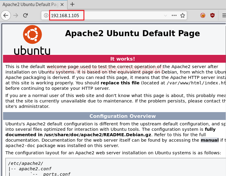Close the Apache2 Ubuntu Default Page tab
Viewport: 226px width, 176px height.
[62, 5]
